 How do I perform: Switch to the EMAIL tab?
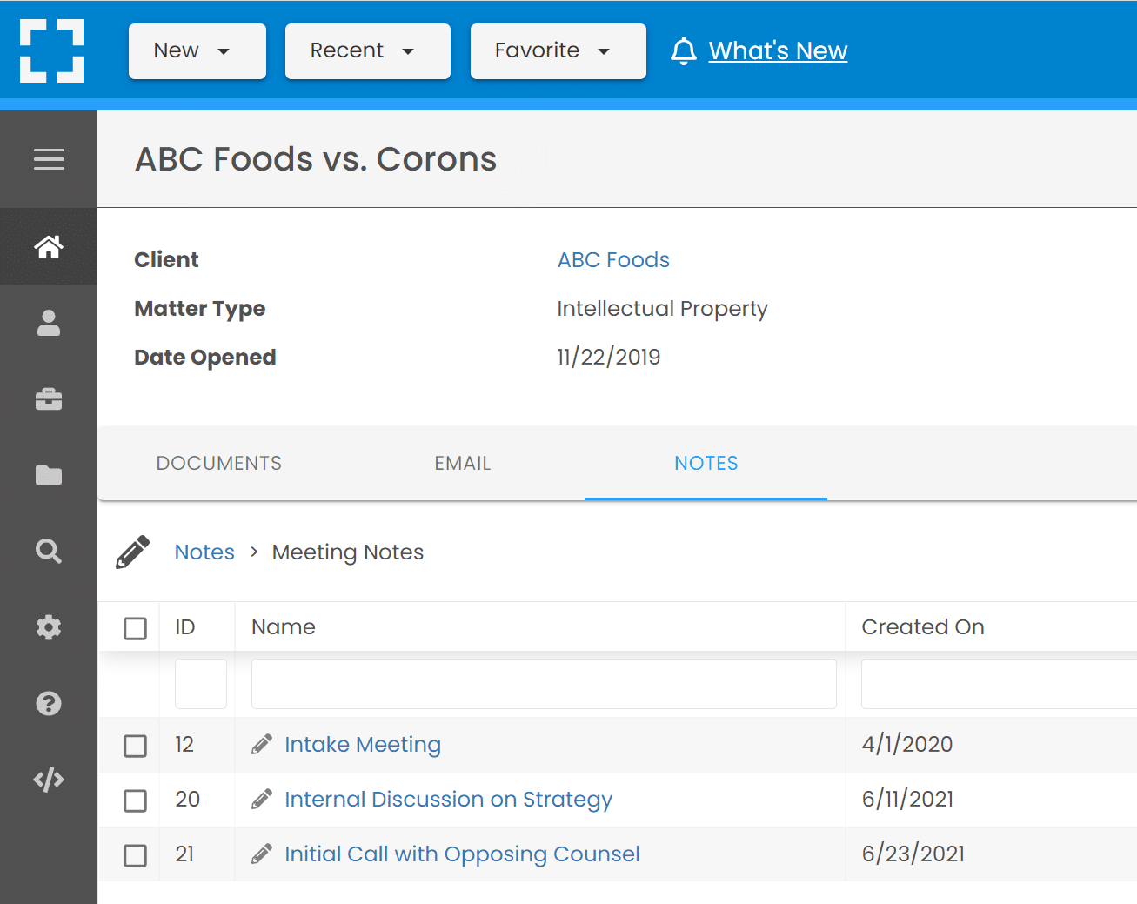463,464
